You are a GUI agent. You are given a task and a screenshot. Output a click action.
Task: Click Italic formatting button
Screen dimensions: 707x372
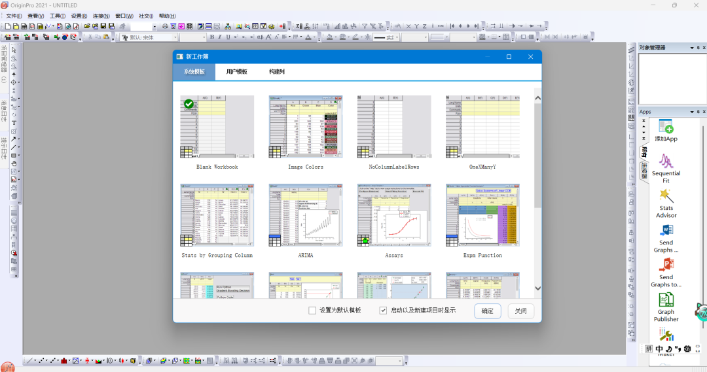pos(219,37)
